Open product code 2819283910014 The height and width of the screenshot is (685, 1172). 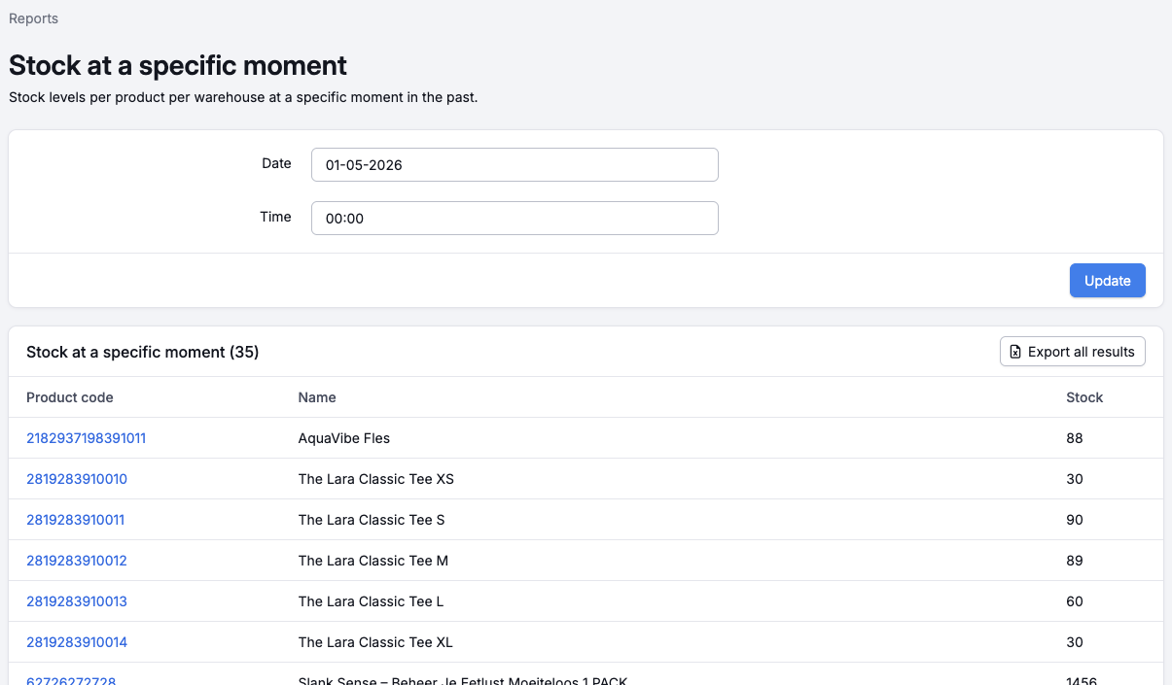click(x=77, y=642)
